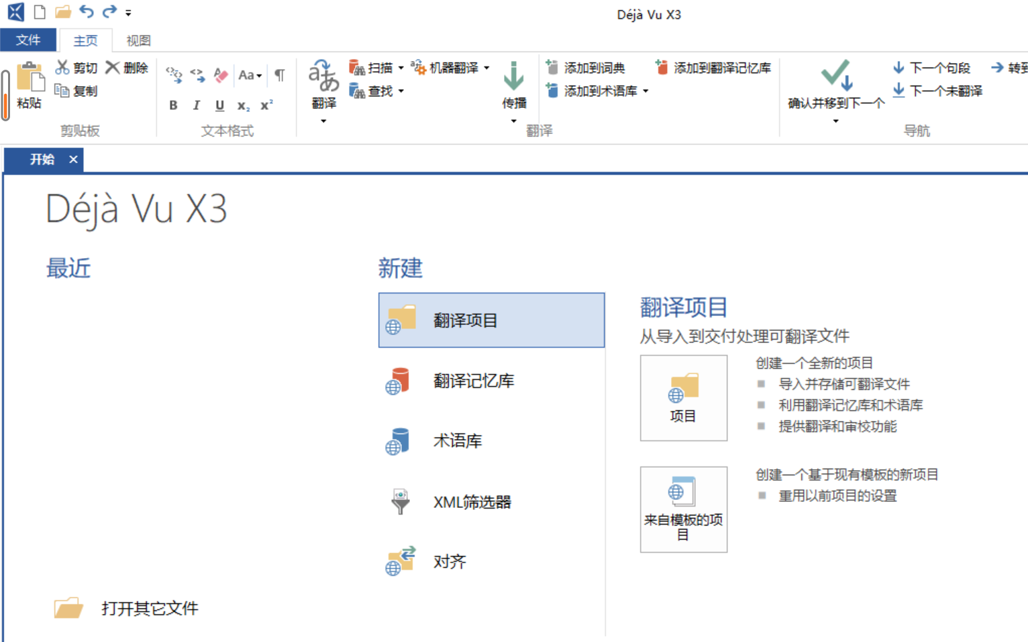Open quick access toolbar customize dropdown

coord(128,13)
